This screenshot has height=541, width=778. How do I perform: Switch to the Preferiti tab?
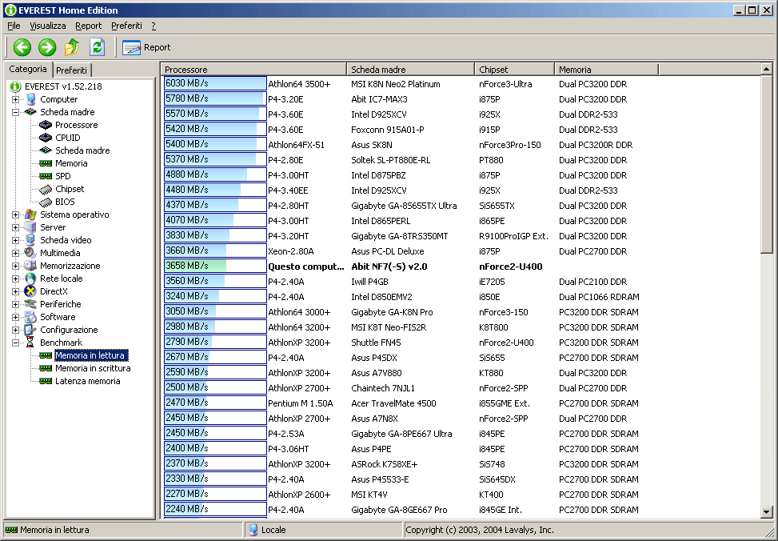point(71,70)
